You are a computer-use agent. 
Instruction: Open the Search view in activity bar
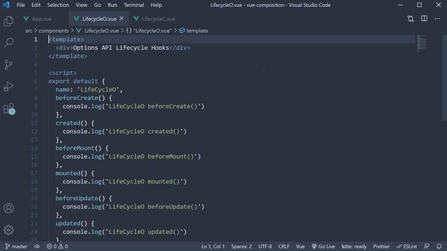8,43
